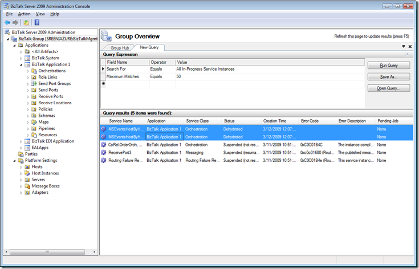Click the ReceivePort3 service instance icon

click(104, 153)
